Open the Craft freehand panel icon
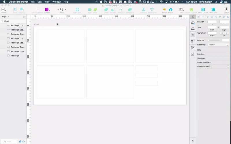This screenshot has height=144, width=231. click(x=193, y=48)
